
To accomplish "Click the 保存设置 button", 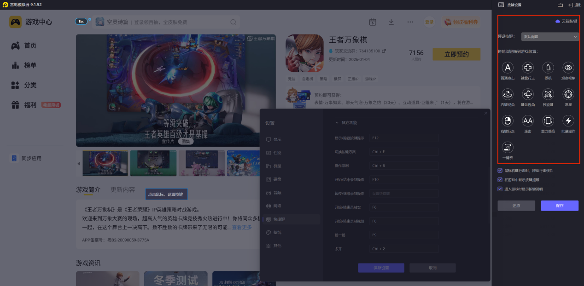I will [x=381, y=268].
